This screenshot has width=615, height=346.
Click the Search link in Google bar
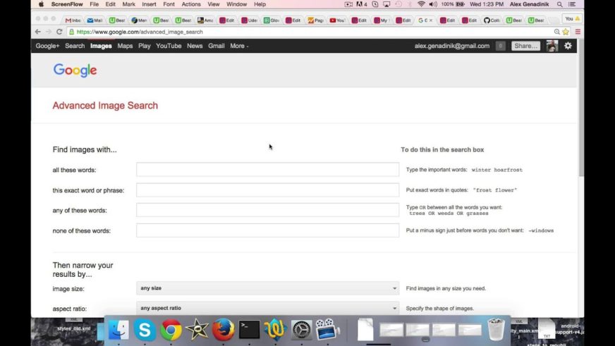[75, 46]
